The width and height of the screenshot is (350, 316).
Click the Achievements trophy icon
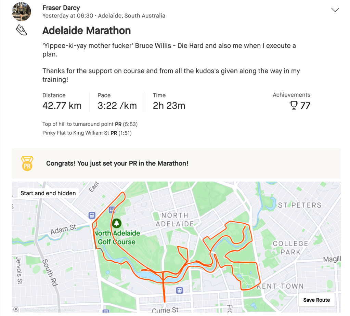294,106
